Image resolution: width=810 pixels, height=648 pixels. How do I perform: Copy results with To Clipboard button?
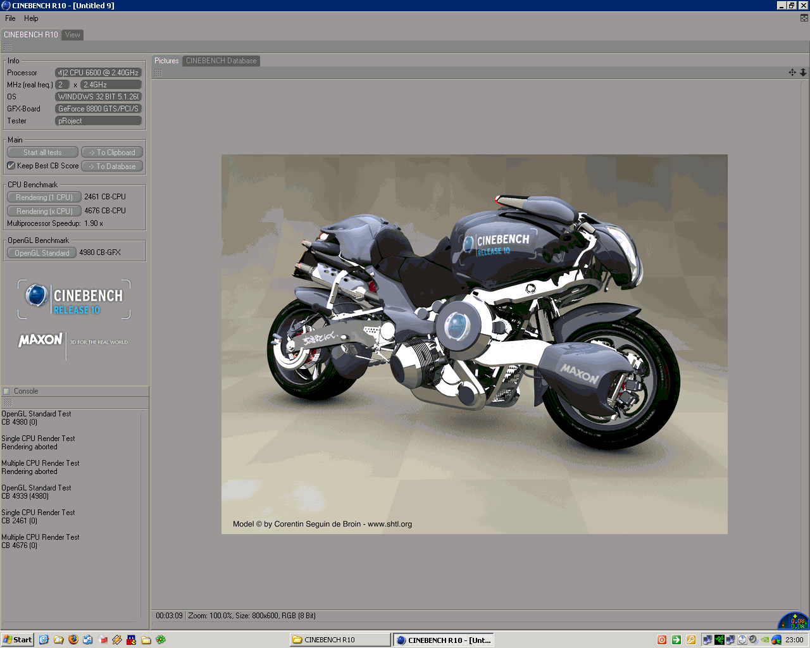pos(112,153)
